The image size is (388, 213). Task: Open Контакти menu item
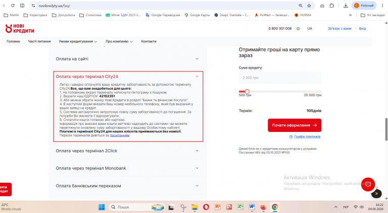tap(149, 41)
